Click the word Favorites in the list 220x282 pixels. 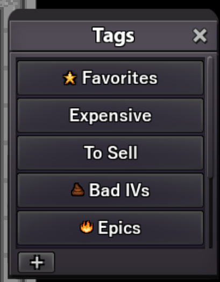(x=120, y=78)
